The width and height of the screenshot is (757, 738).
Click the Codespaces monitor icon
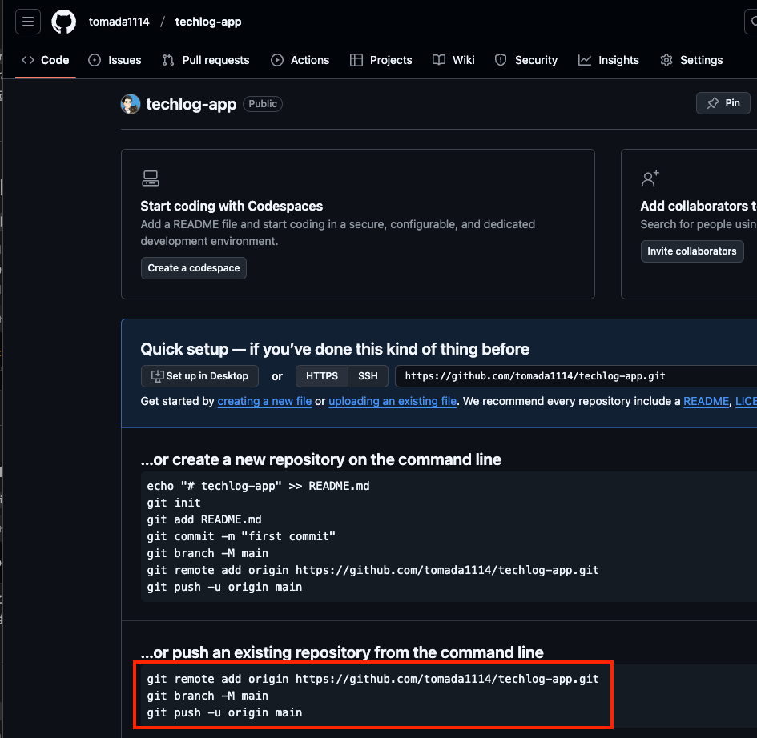tap(150, 178)
